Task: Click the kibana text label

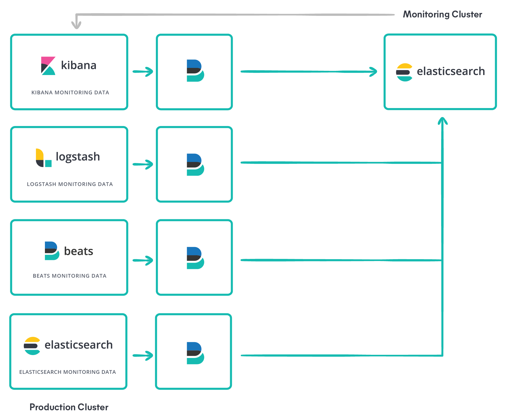Action: pyautogui.click(x=78, y=65)
